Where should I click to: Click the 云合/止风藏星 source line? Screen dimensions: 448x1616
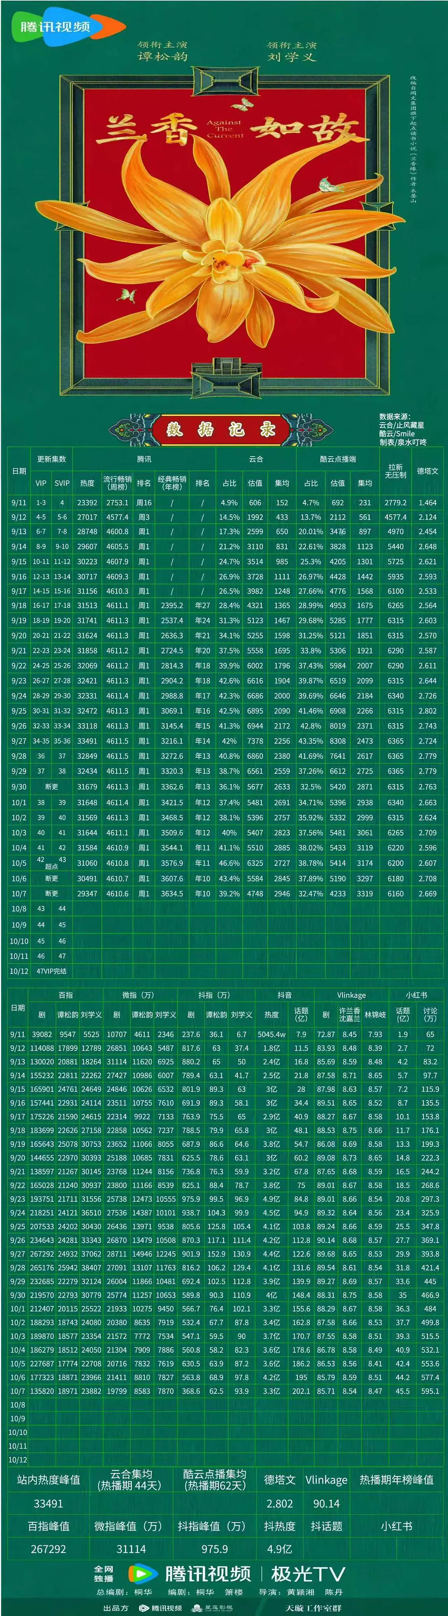(402, 425)
